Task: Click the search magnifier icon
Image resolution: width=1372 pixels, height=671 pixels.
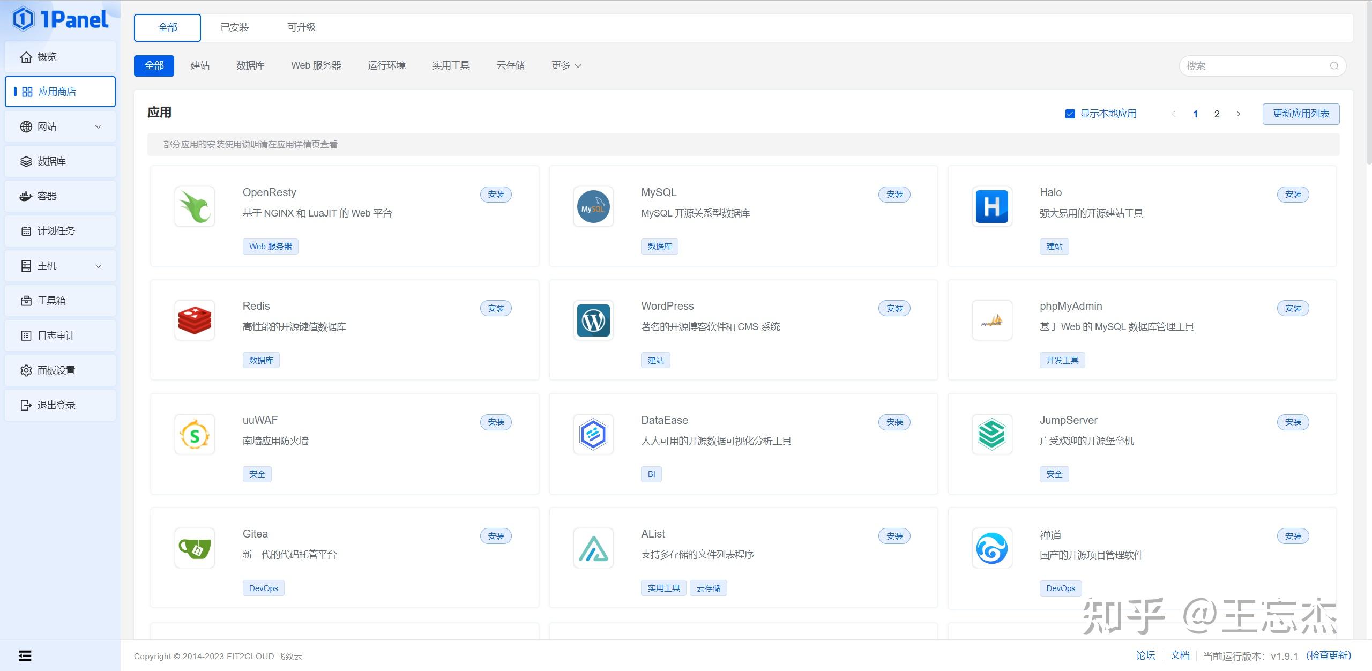Action: [x=1334, y=65]
